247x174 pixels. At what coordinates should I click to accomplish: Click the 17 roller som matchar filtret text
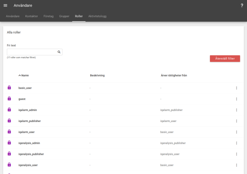point(21,58)
